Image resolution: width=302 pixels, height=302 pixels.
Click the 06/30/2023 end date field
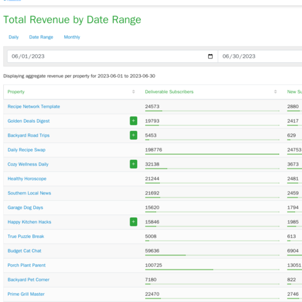pyautogui.click(x=260, y=56)
